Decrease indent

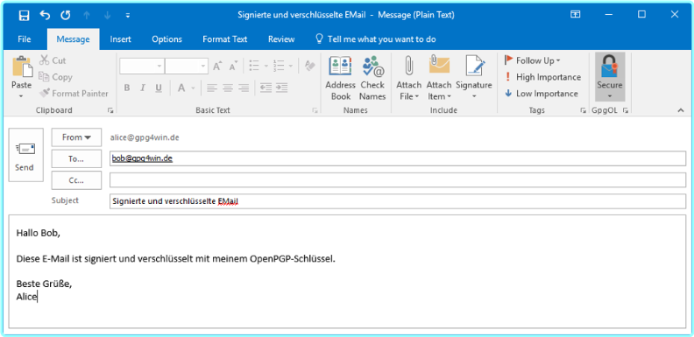266,88
